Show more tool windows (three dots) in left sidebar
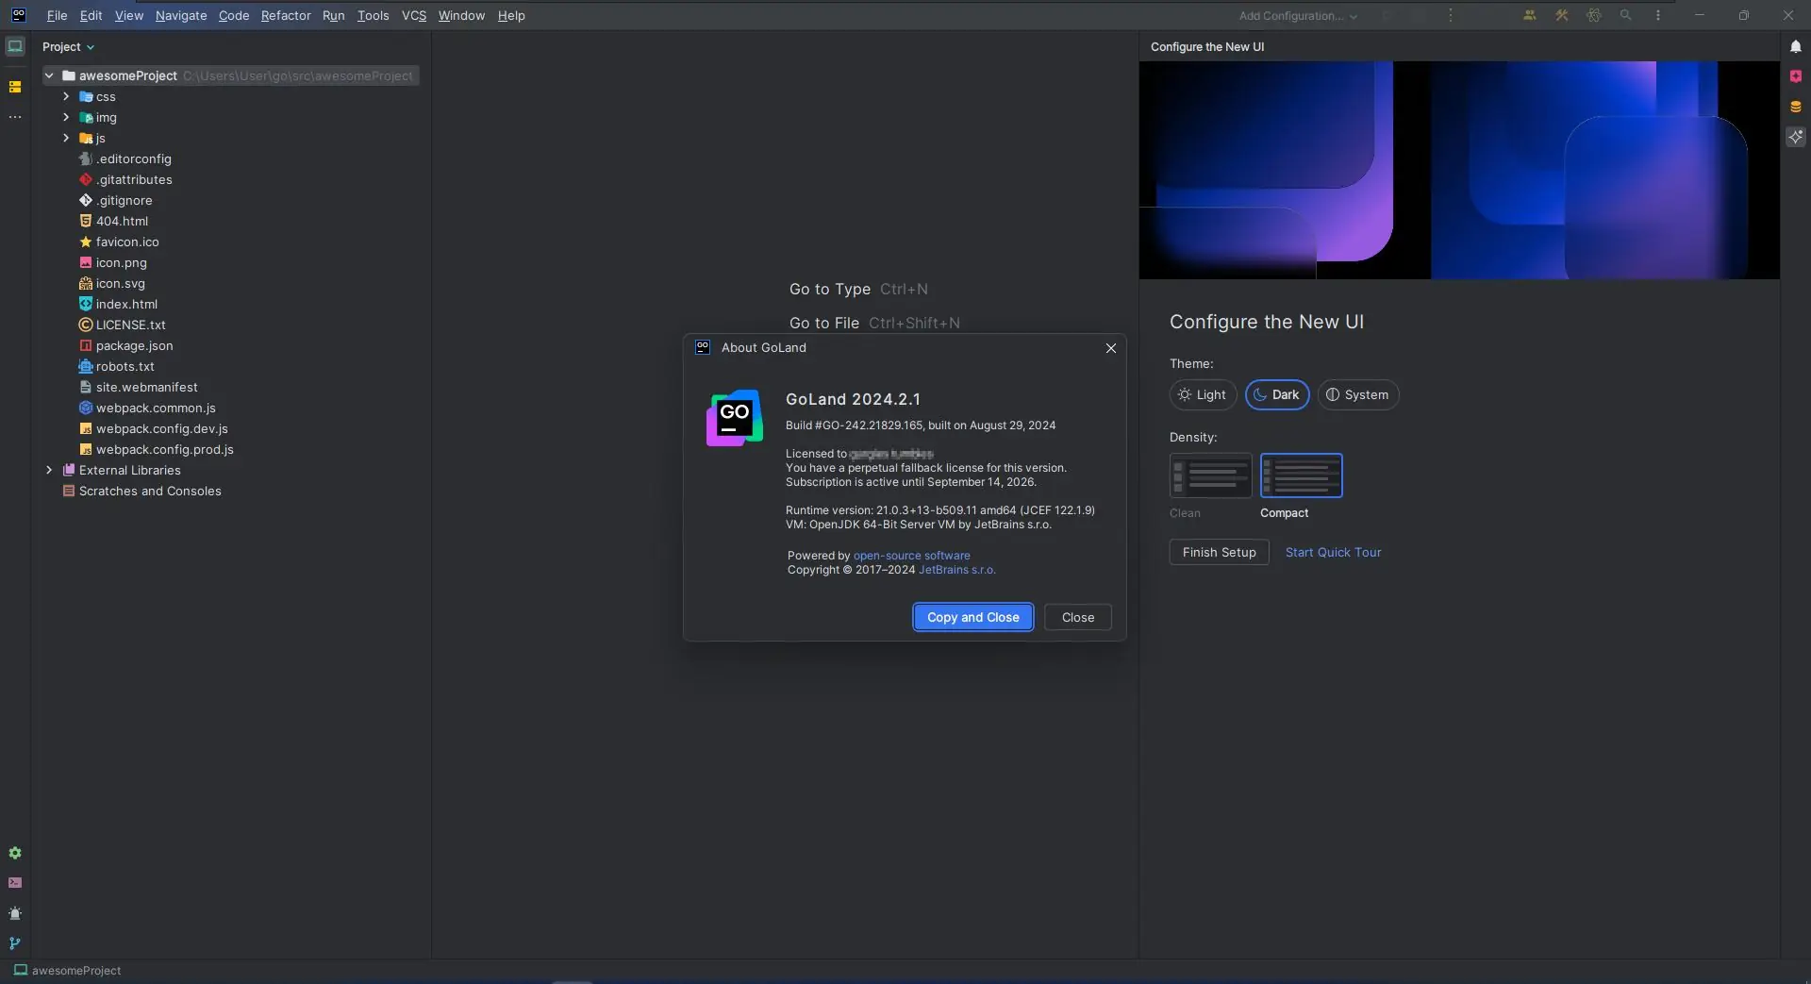This screenshot has height=984, width=1811. (x=15, y=117)
